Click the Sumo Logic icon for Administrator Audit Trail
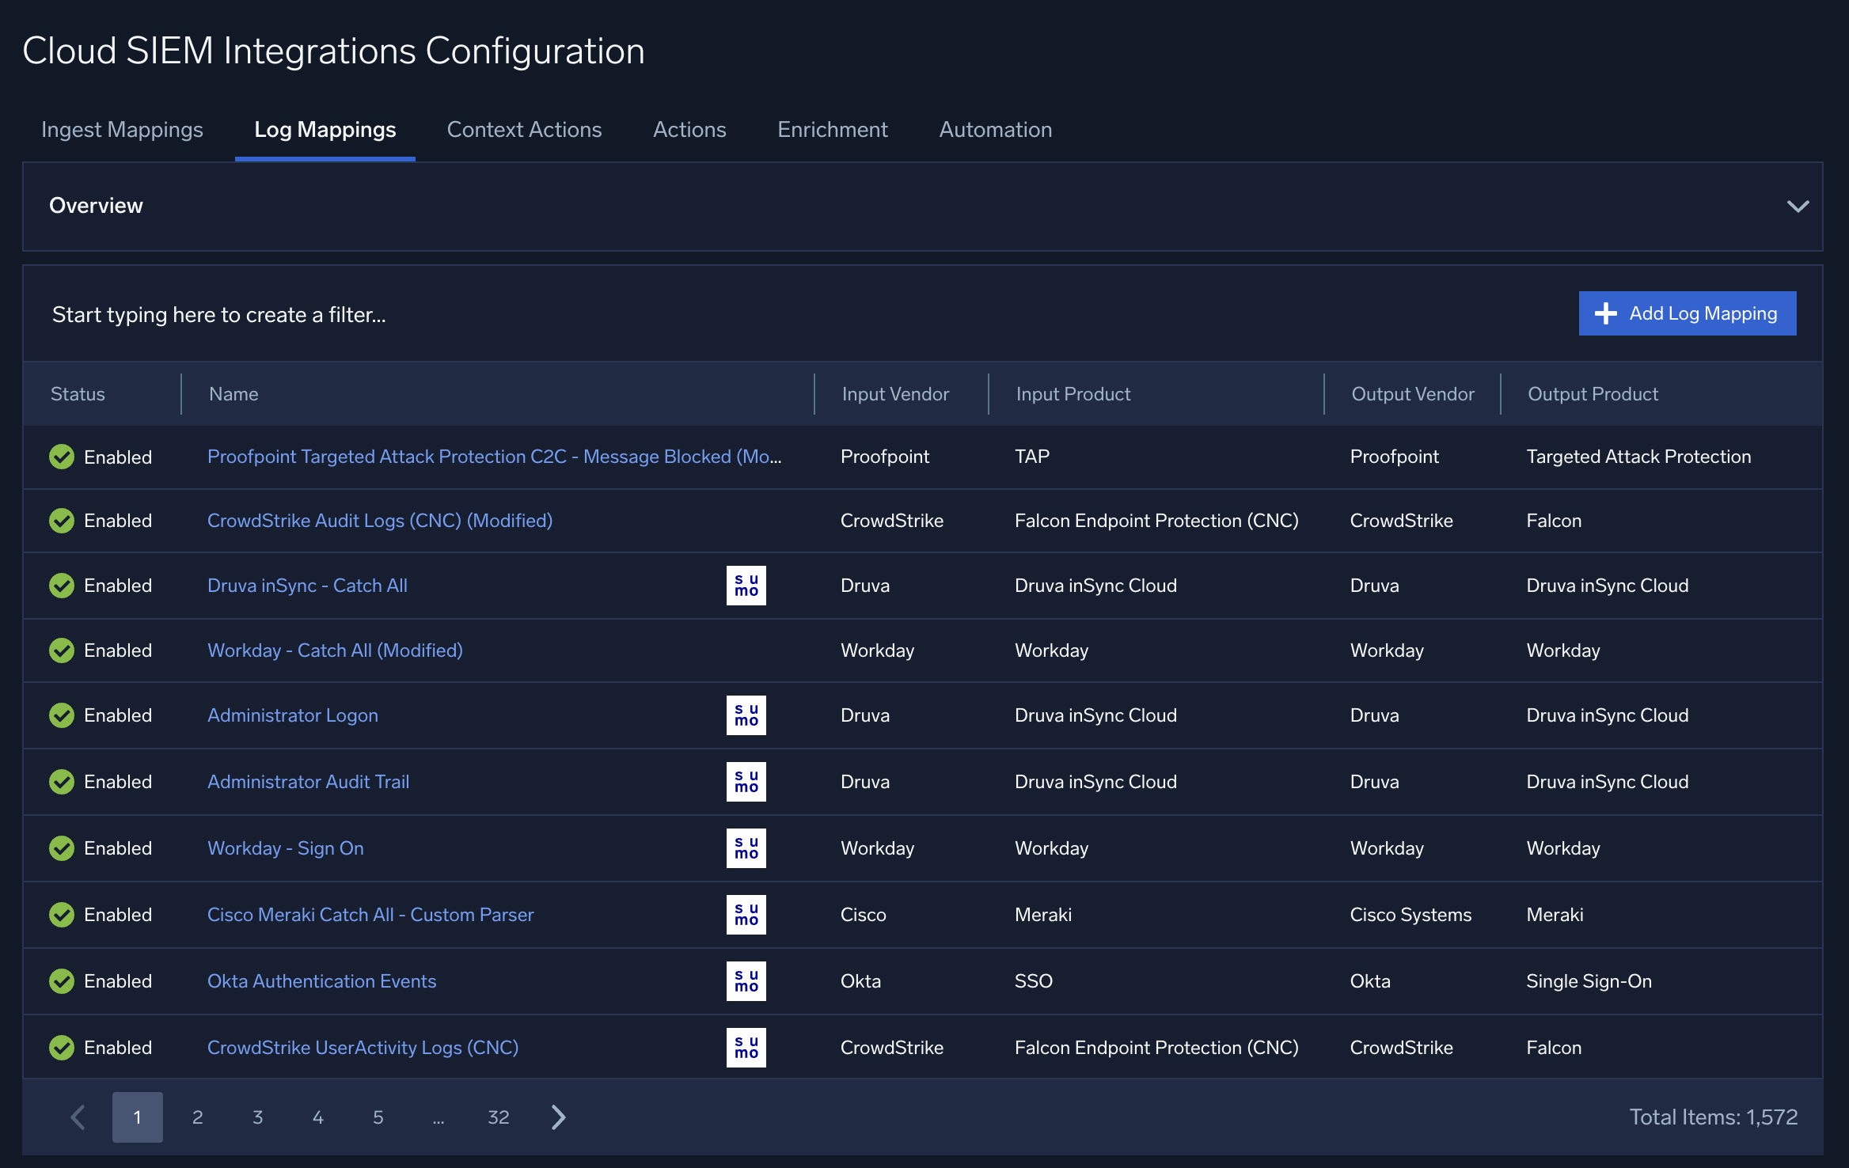The image size is (1849, 1168). click(746, 781)
